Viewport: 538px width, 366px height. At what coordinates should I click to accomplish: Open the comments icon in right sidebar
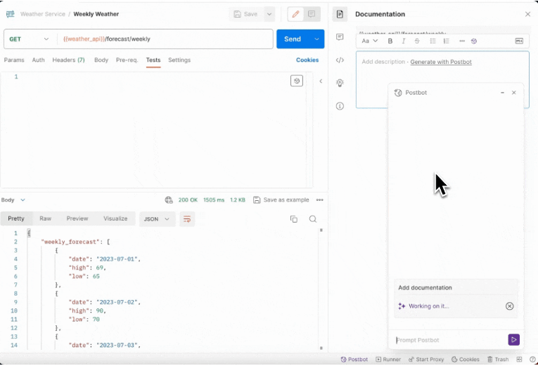pos(340,37)
